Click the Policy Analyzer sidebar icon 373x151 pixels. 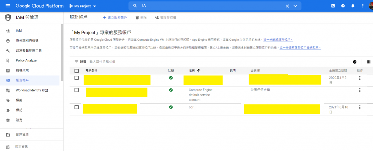pos(8,61)
